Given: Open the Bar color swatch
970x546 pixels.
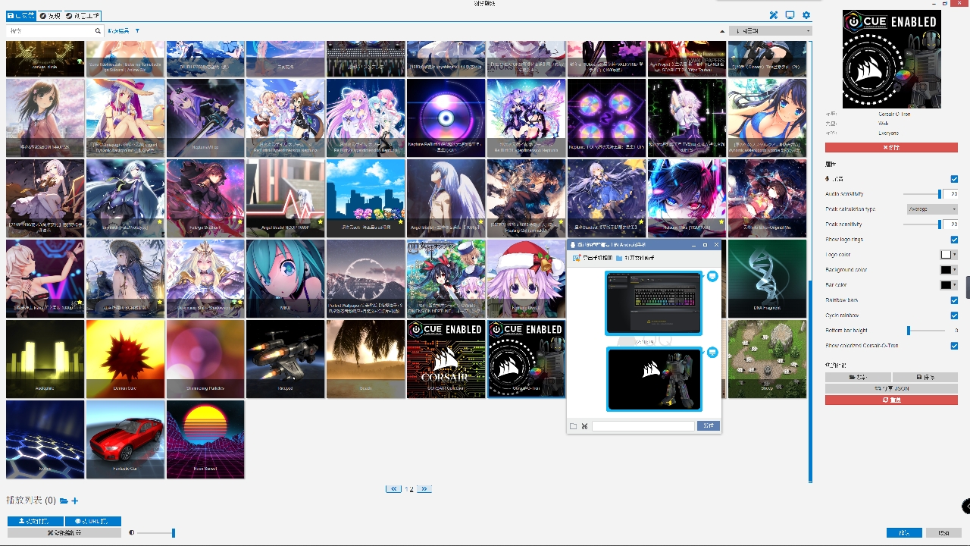Looking at the screenshot, I should click(949, 285).
